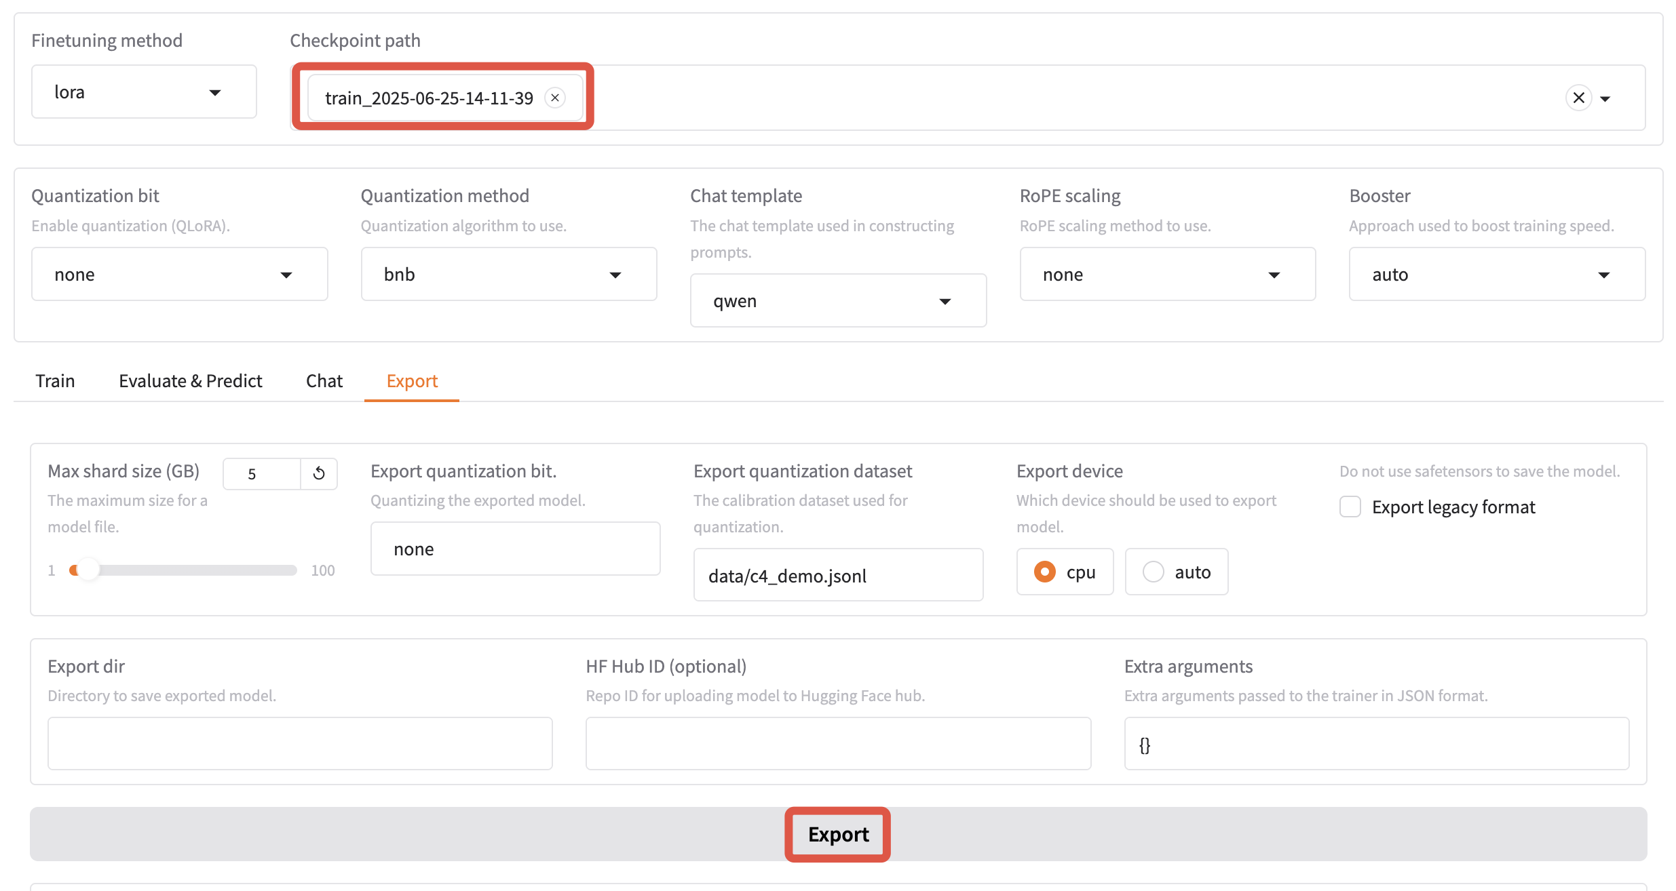1676x891 pixels.
Task: Open the Quantization method bnb dropdown
Action: tap(508, 275)
